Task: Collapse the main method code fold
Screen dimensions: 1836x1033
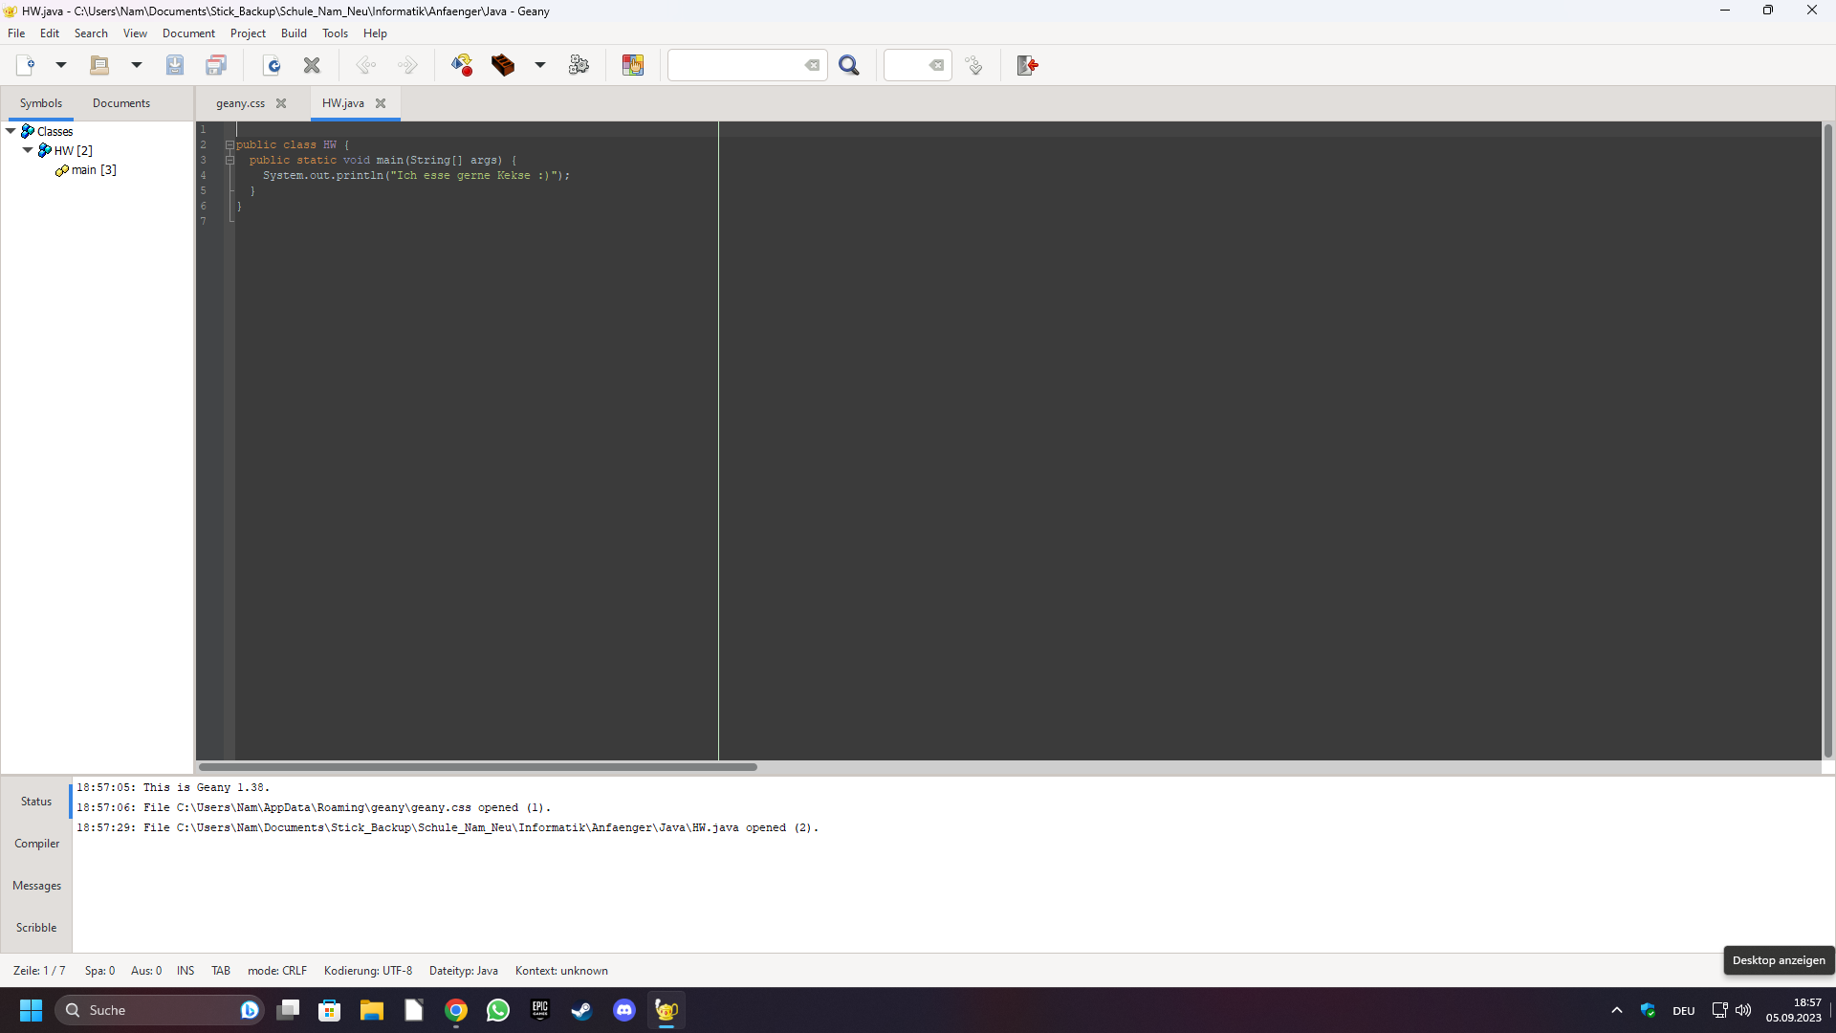Action: [229, 160]
